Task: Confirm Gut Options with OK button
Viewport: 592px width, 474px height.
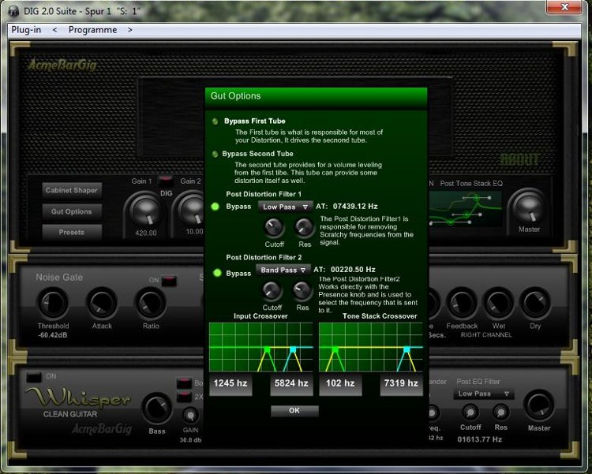Action: 294,411
